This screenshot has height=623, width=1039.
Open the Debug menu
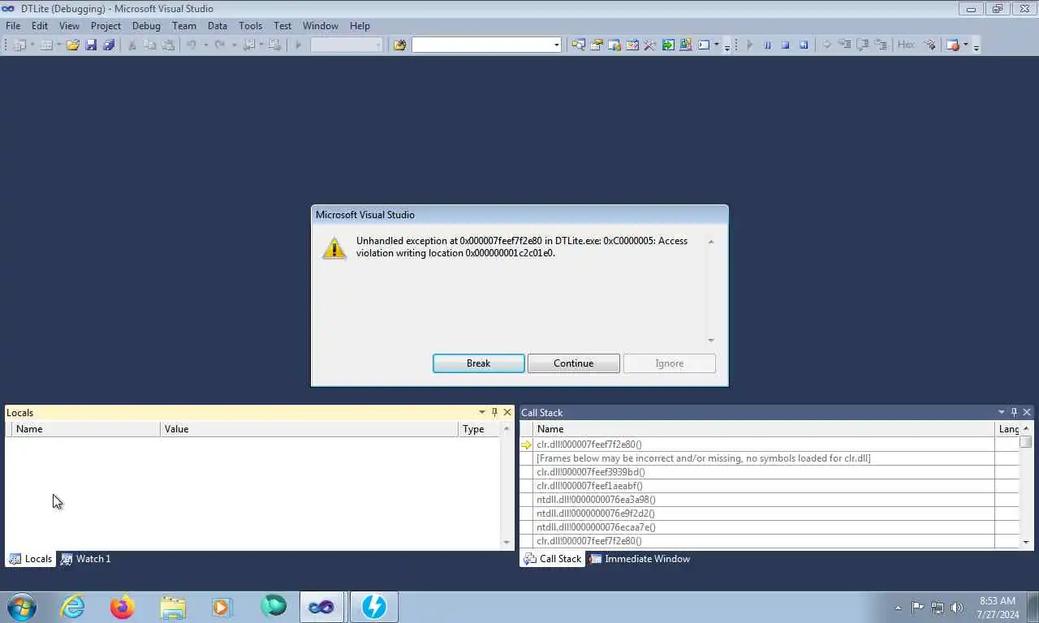[146, 25]
